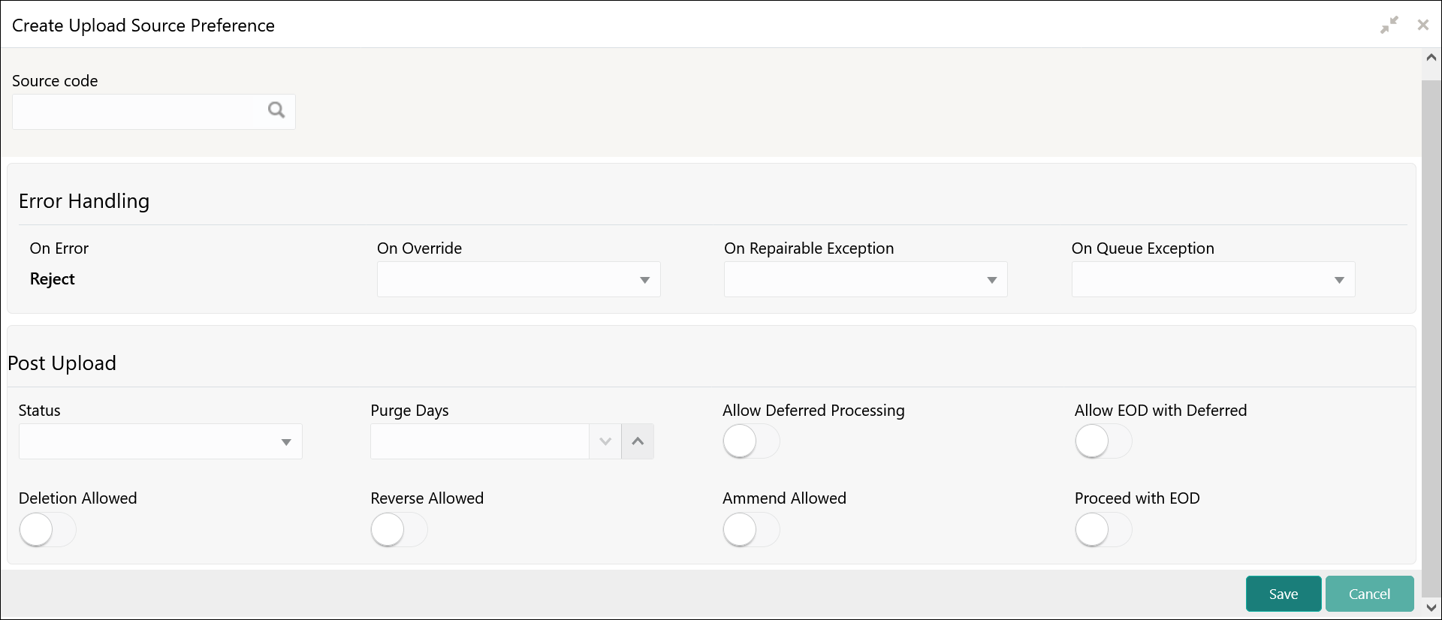Enable the Reverse Allowed toggle
1442x620 pixels.
(399, 530)
